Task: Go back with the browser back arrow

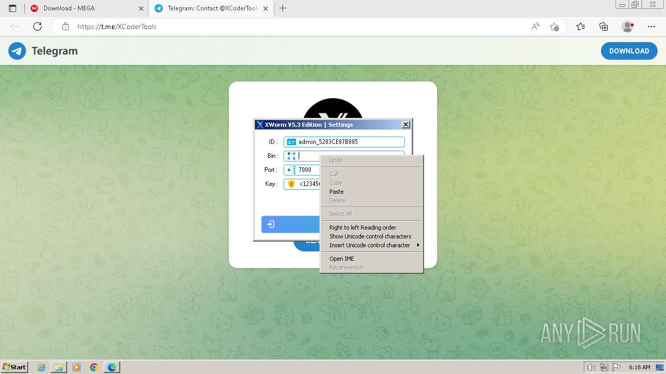Action: [15, 26]
